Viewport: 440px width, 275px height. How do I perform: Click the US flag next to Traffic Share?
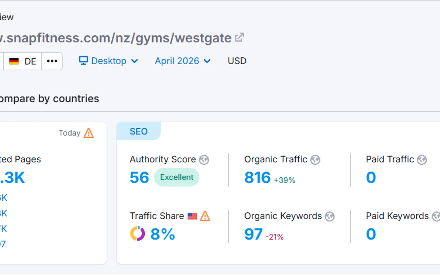(x=192, y=216)
